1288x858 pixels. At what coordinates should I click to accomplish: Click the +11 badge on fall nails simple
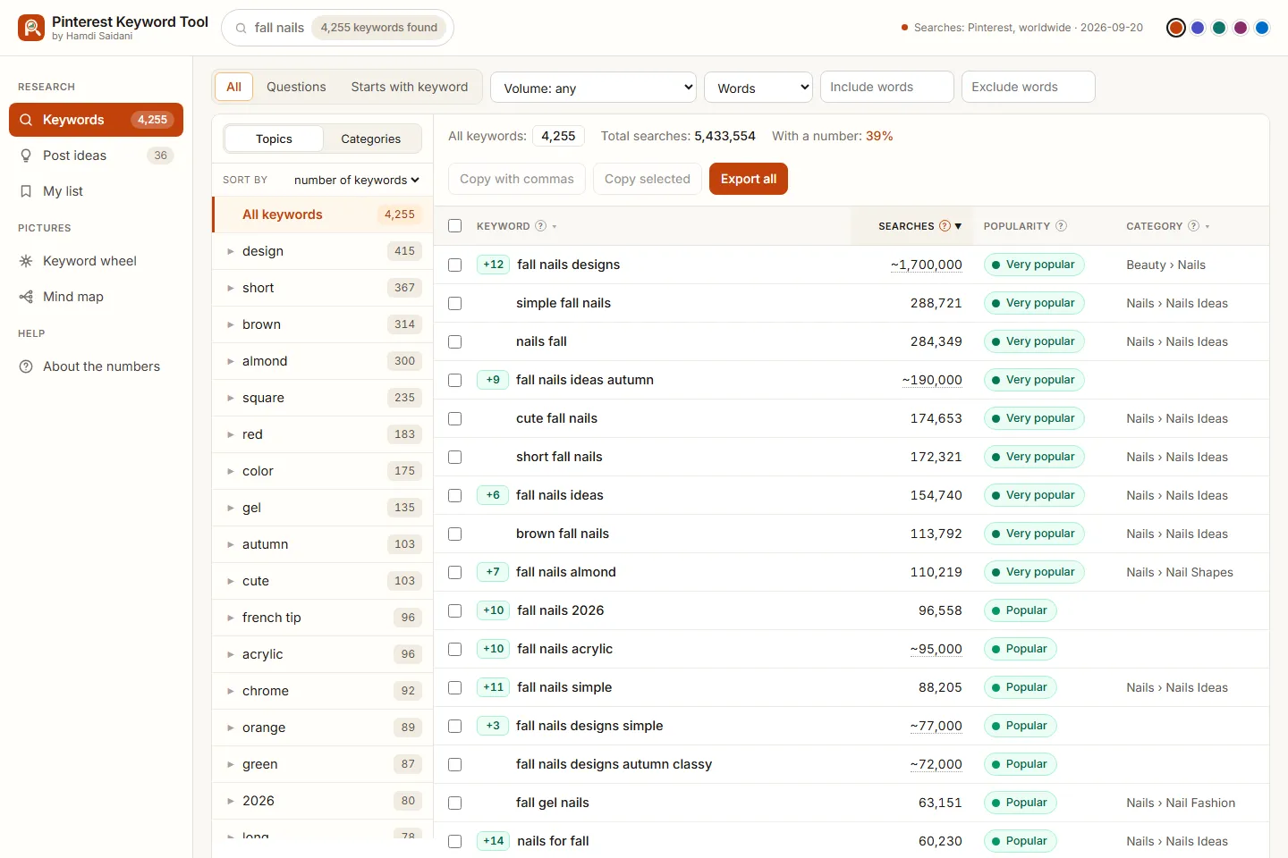pyautogui.click(x=493, y=687)
